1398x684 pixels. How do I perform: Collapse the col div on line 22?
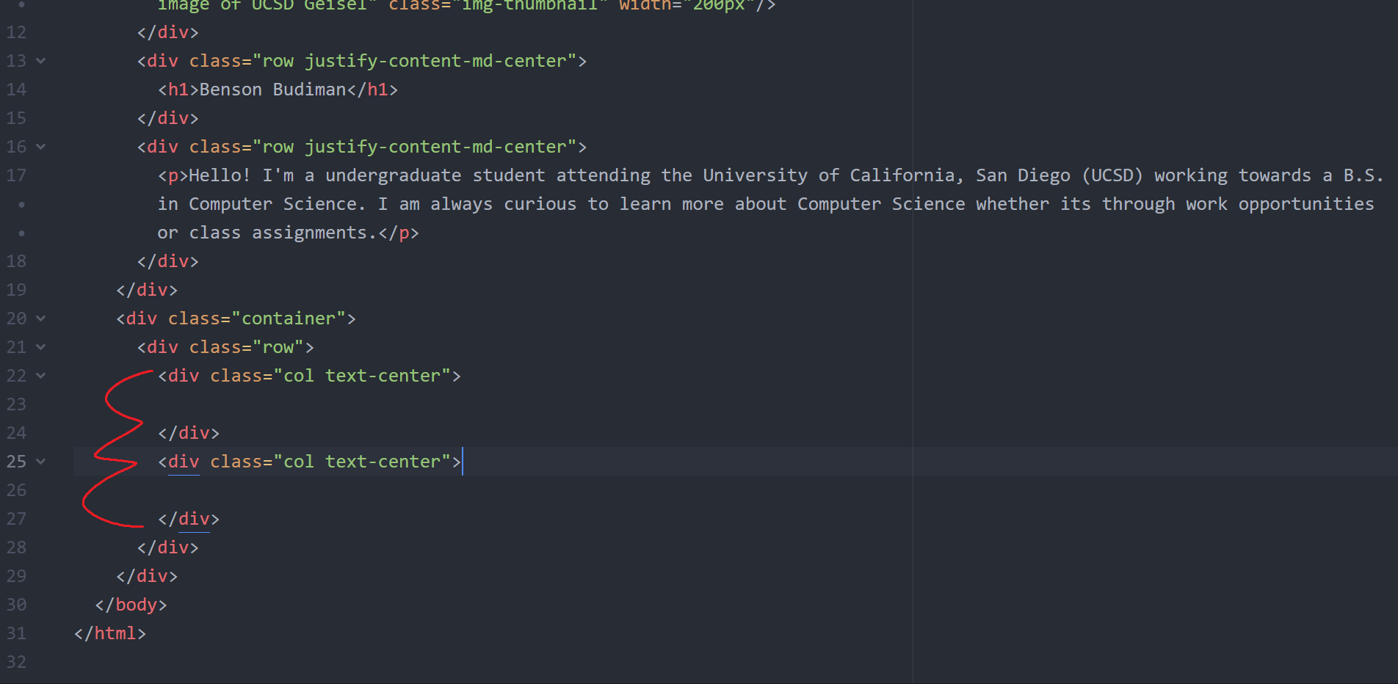coord(41,376)
